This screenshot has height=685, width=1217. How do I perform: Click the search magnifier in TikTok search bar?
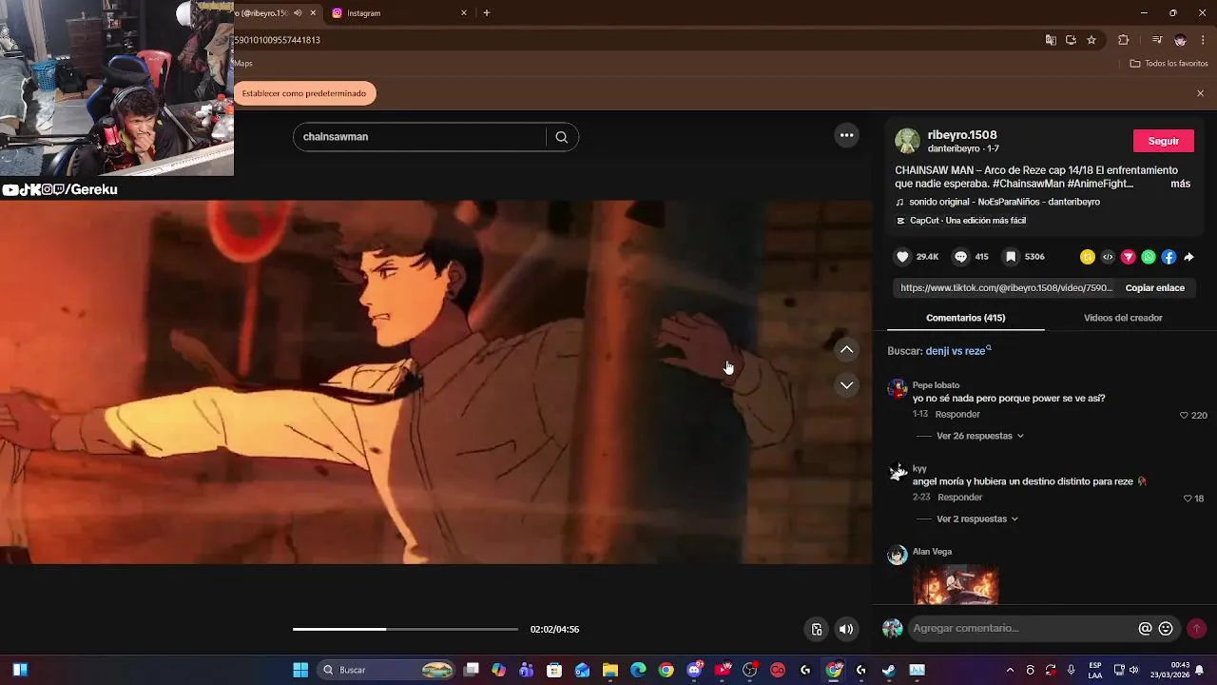[562, 137]
